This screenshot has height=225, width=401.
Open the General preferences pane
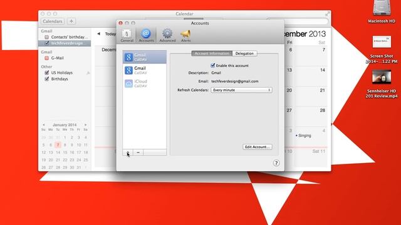point(127,36)
